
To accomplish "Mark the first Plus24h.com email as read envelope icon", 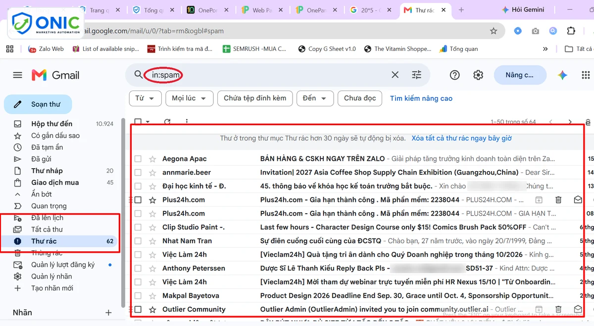I will coord(578,200).
